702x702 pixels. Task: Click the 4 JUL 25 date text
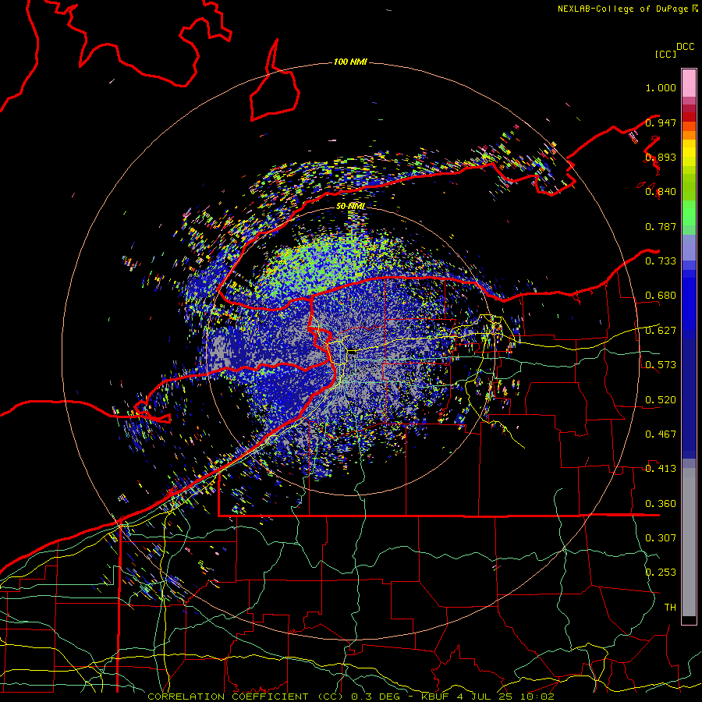pos(484,697)
